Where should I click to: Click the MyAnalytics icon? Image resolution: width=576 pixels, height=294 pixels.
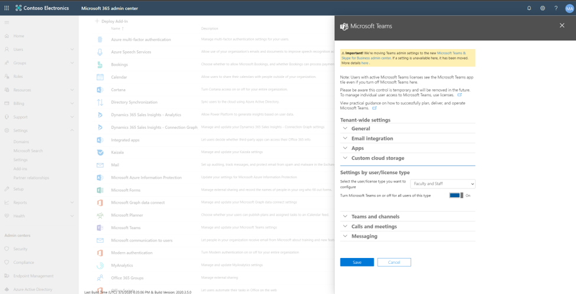[100, 266]
